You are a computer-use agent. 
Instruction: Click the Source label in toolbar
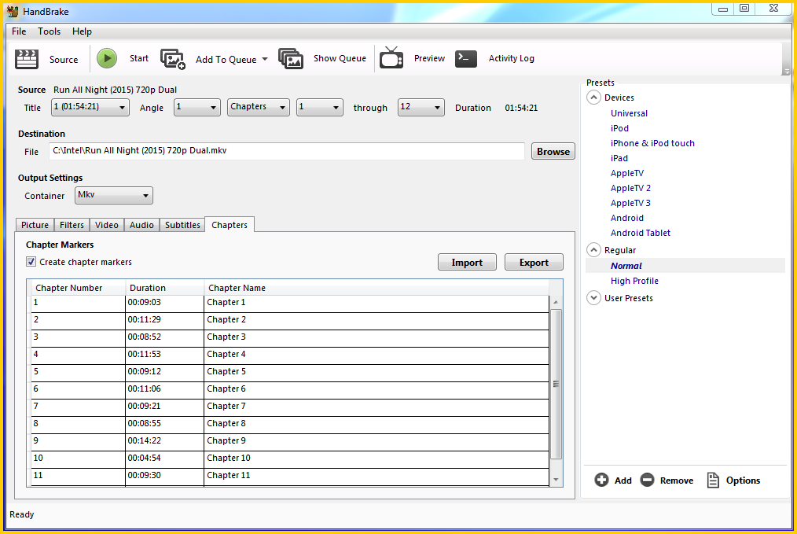click(x=64, y=60)
